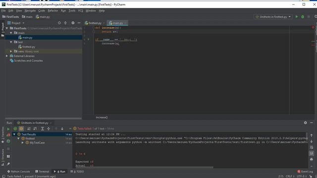Open the Python Console tool window
Screen dimensions: 317x178
click(18, 172)
